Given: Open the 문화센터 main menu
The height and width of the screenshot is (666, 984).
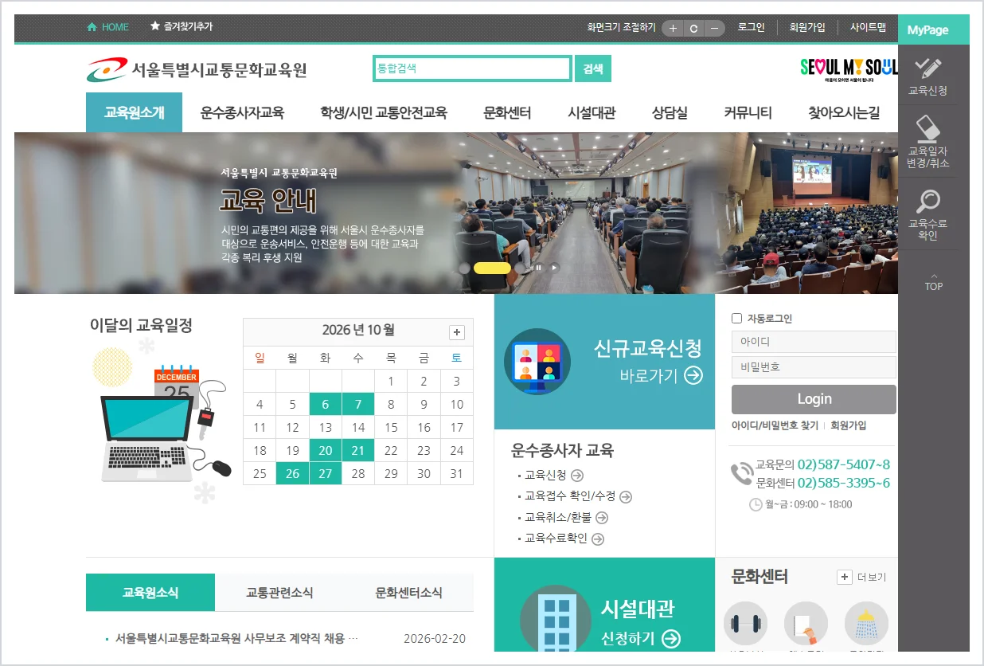Looking at the screenshot, I should (x=507, y=113).
